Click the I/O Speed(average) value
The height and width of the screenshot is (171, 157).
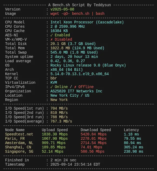(61, 121)
